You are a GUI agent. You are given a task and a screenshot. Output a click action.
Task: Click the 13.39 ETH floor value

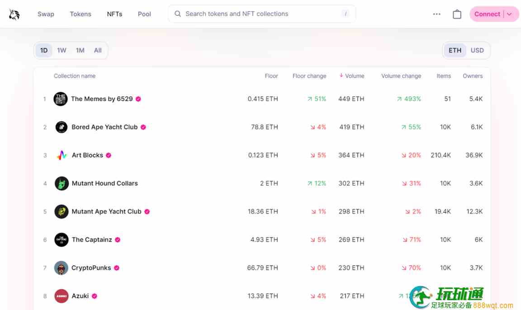click(263, 296)
